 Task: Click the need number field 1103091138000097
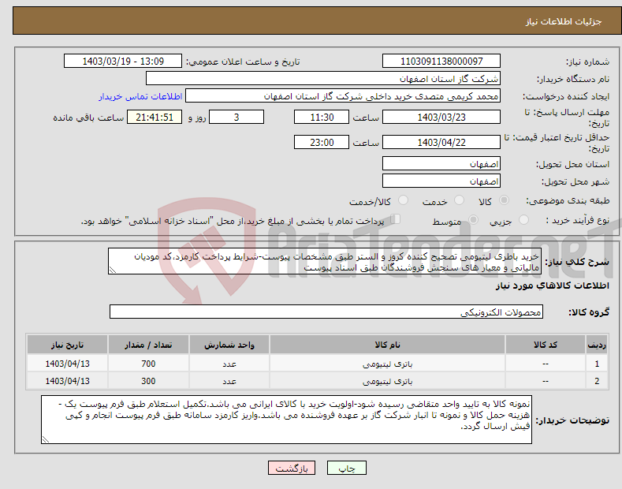(x=441, y=62)
